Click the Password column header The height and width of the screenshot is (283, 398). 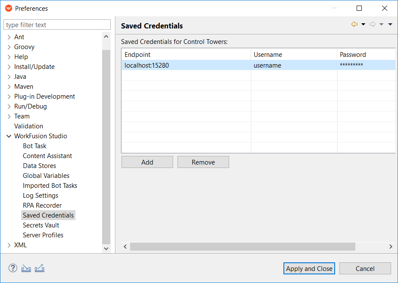click(366, 55)
